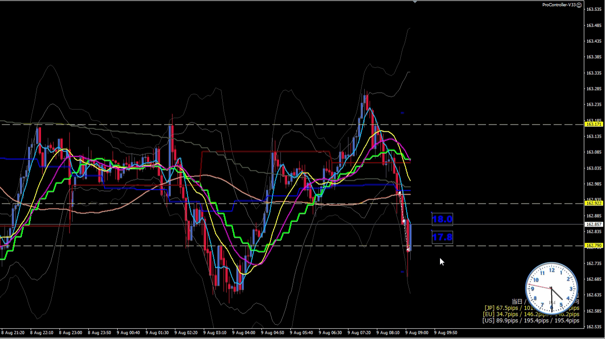Click the 9 Aug 01:30 time axis label
This screenshot has width=605, height=339.
click(157, 333)
